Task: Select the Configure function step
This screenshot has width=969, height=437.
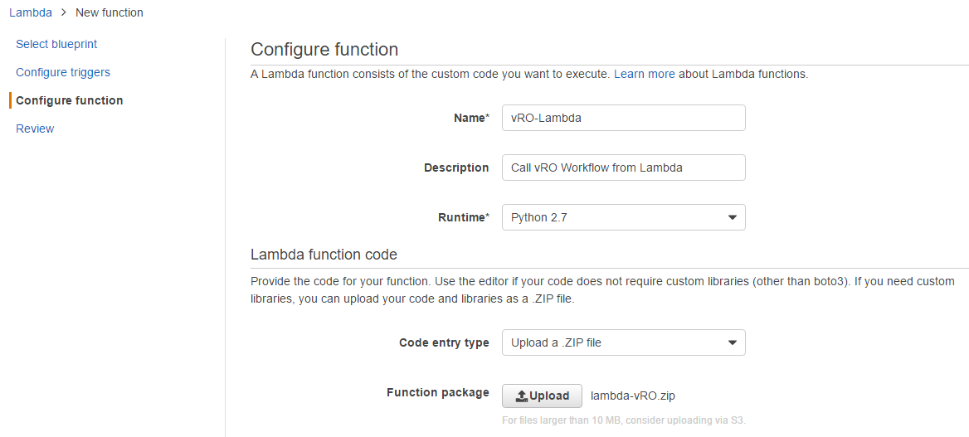Action: (69, 100)
